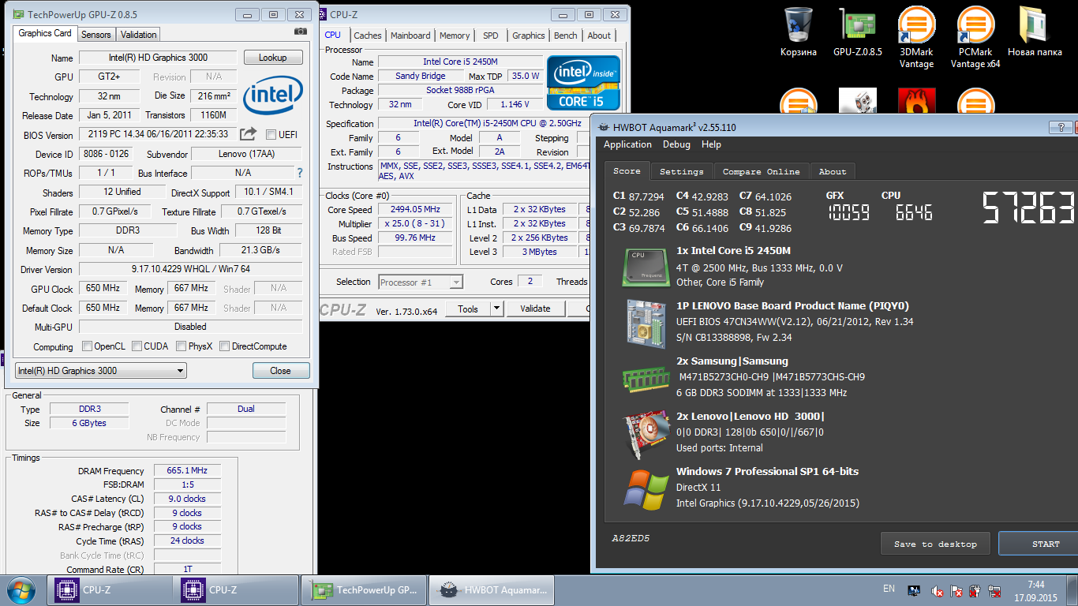
Task: Click the Intel Core i5 badge in CPU-Z
Action: (x=583, y=83)
